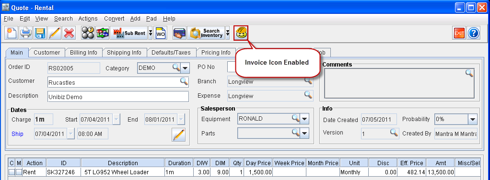Screen dimensions: 490x180
Task: Open the Edit menu
Action: [24, 19]
